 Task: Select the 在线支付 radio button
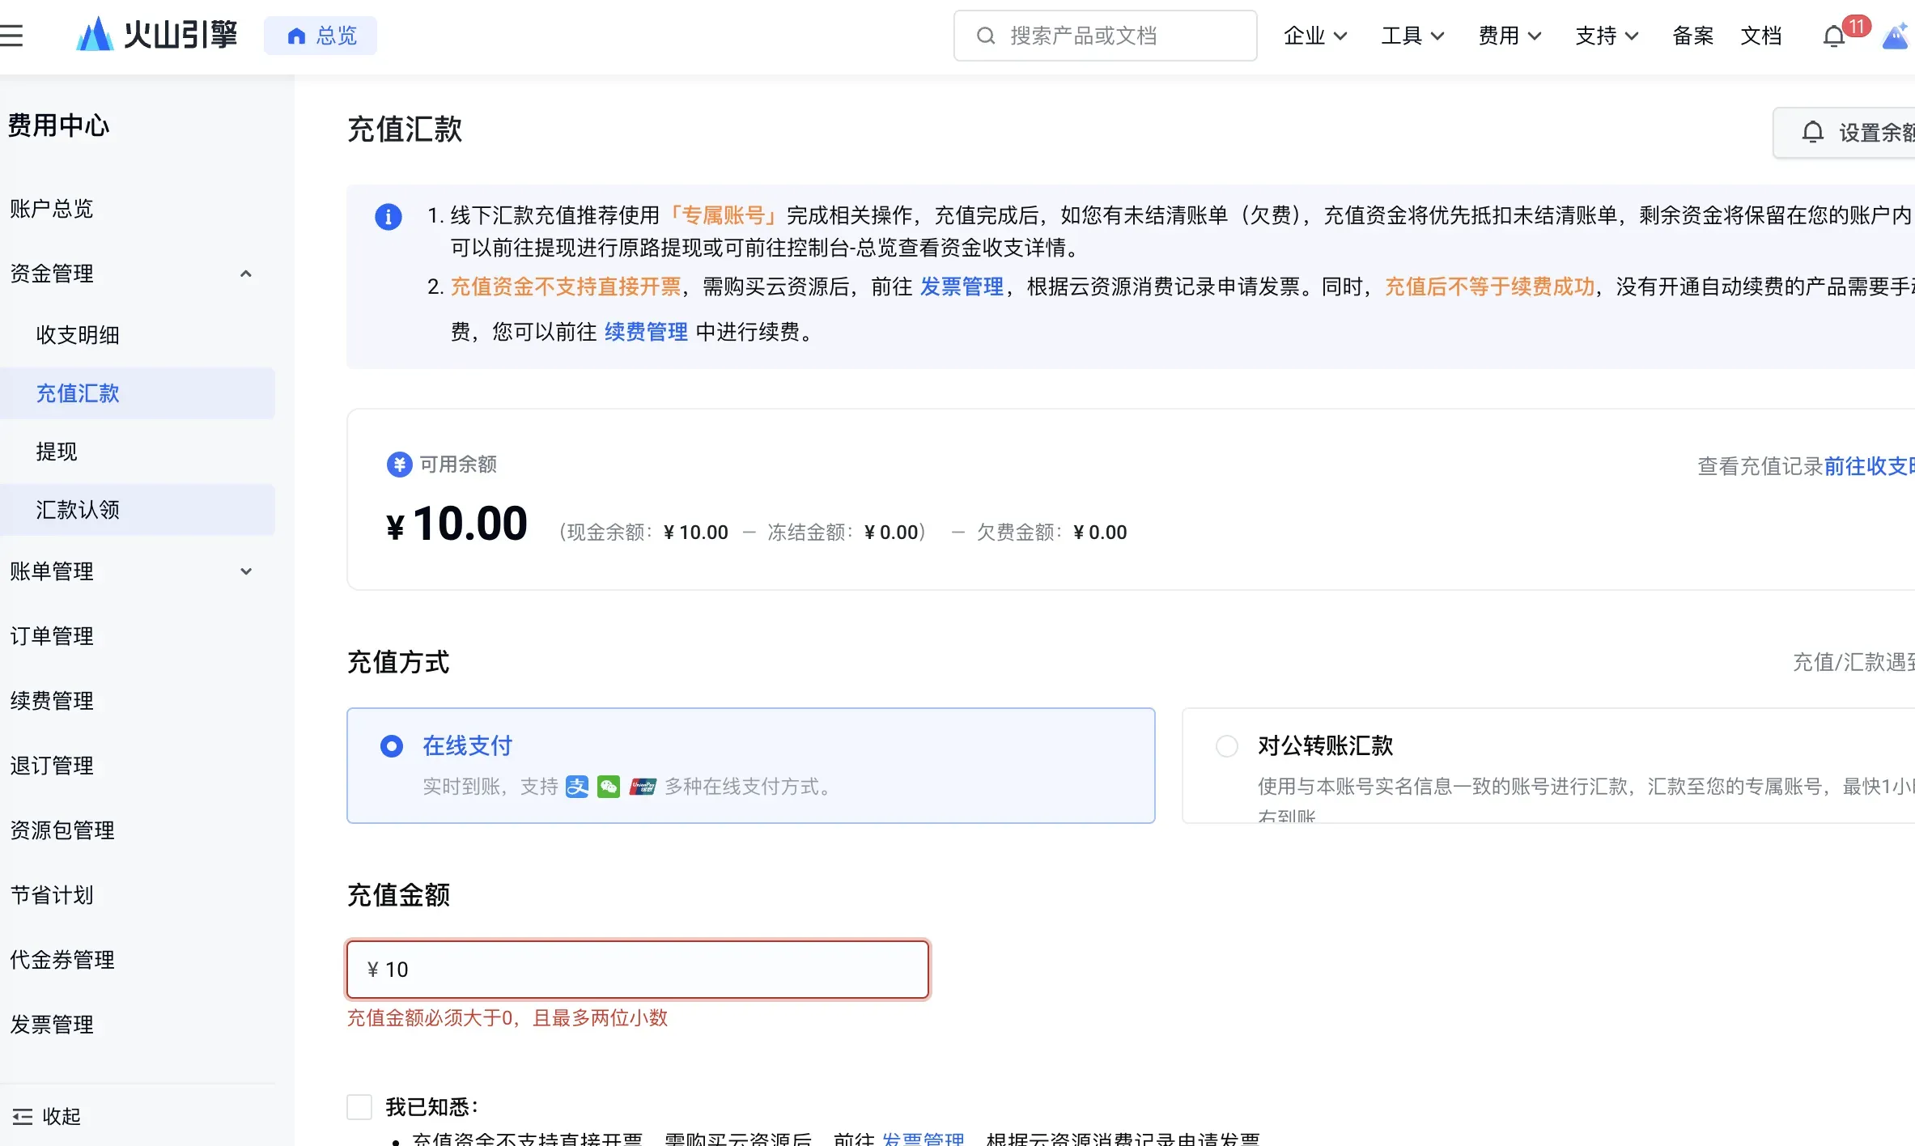[392, 746]
